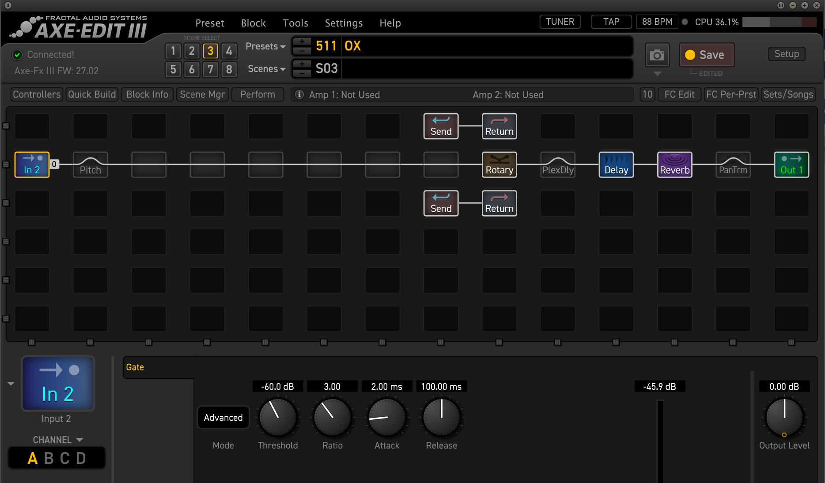Select channel B
The height and width of the screenshot is (483, 825).
[x=49, y=458]
